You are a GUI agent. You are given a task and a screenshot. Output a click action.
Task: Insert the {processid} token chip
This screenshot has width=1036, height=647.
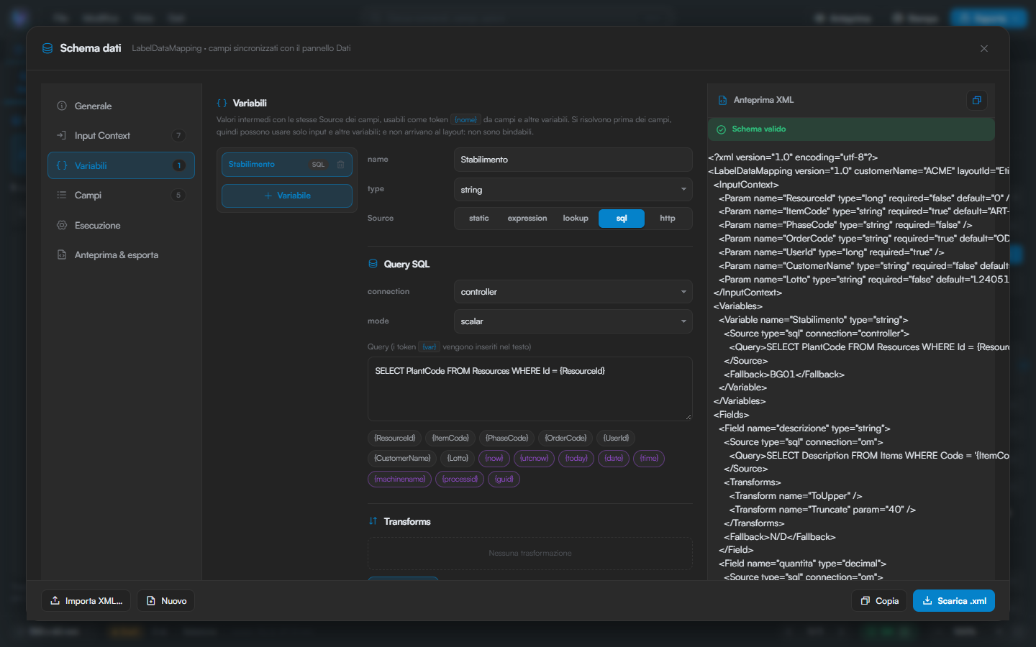460,479
